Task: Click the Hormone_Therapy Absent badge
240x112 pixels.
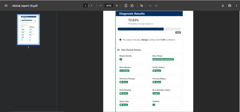Action: [124, 82]
